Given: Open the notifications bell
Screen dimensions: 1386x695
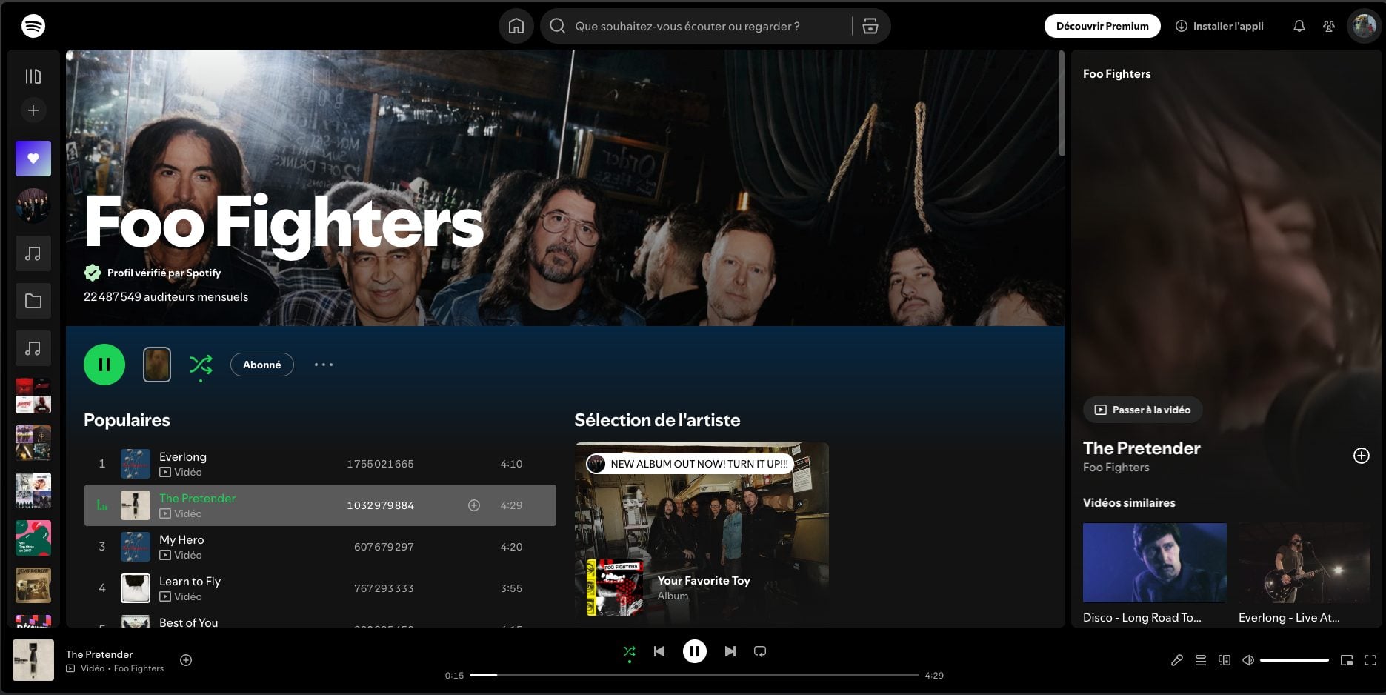Looking at the screenshot, I should pos(1299,26).
